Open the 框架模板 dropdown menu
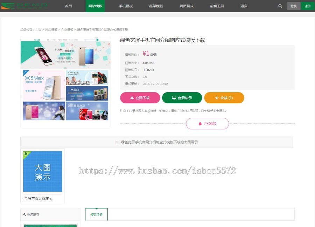The width and height of the screenshot is (315, 227). click(x=156, y=6)
